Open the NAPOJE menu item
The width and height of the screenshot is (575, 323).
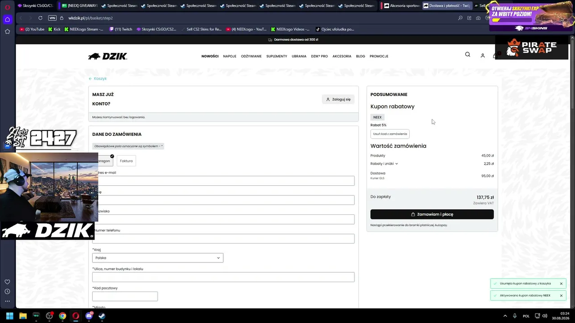(x=230, y=56)
